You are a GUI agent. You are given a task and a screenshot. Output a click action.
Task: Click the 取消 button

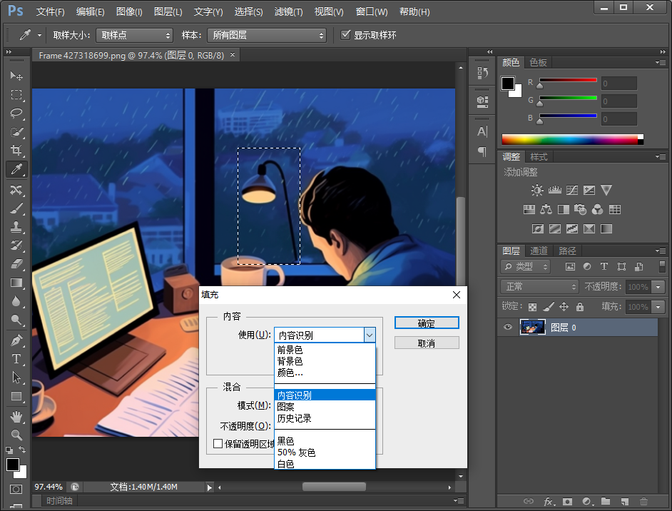tap(426, 343)
